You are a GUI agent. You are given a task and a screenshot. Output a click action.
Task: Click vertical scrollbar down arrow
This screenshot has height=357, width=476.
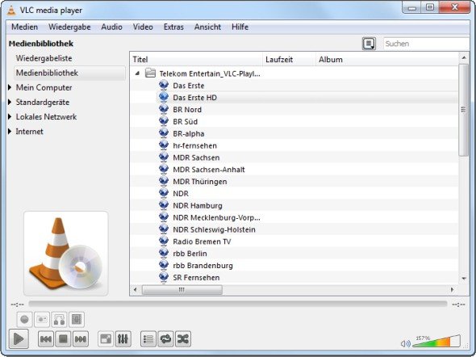click(464, 279)
